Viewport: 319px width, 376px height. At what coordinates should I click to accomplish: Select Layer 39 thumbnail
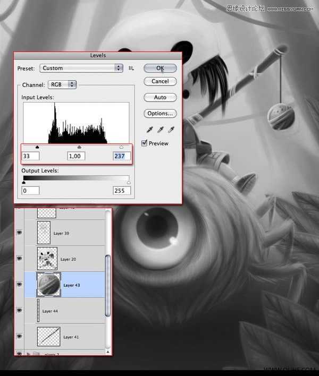click(44, 233)
